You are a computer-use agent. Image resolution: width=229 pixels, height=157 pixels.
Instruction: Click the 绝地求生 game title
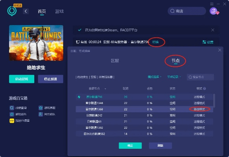pos(36,68)
